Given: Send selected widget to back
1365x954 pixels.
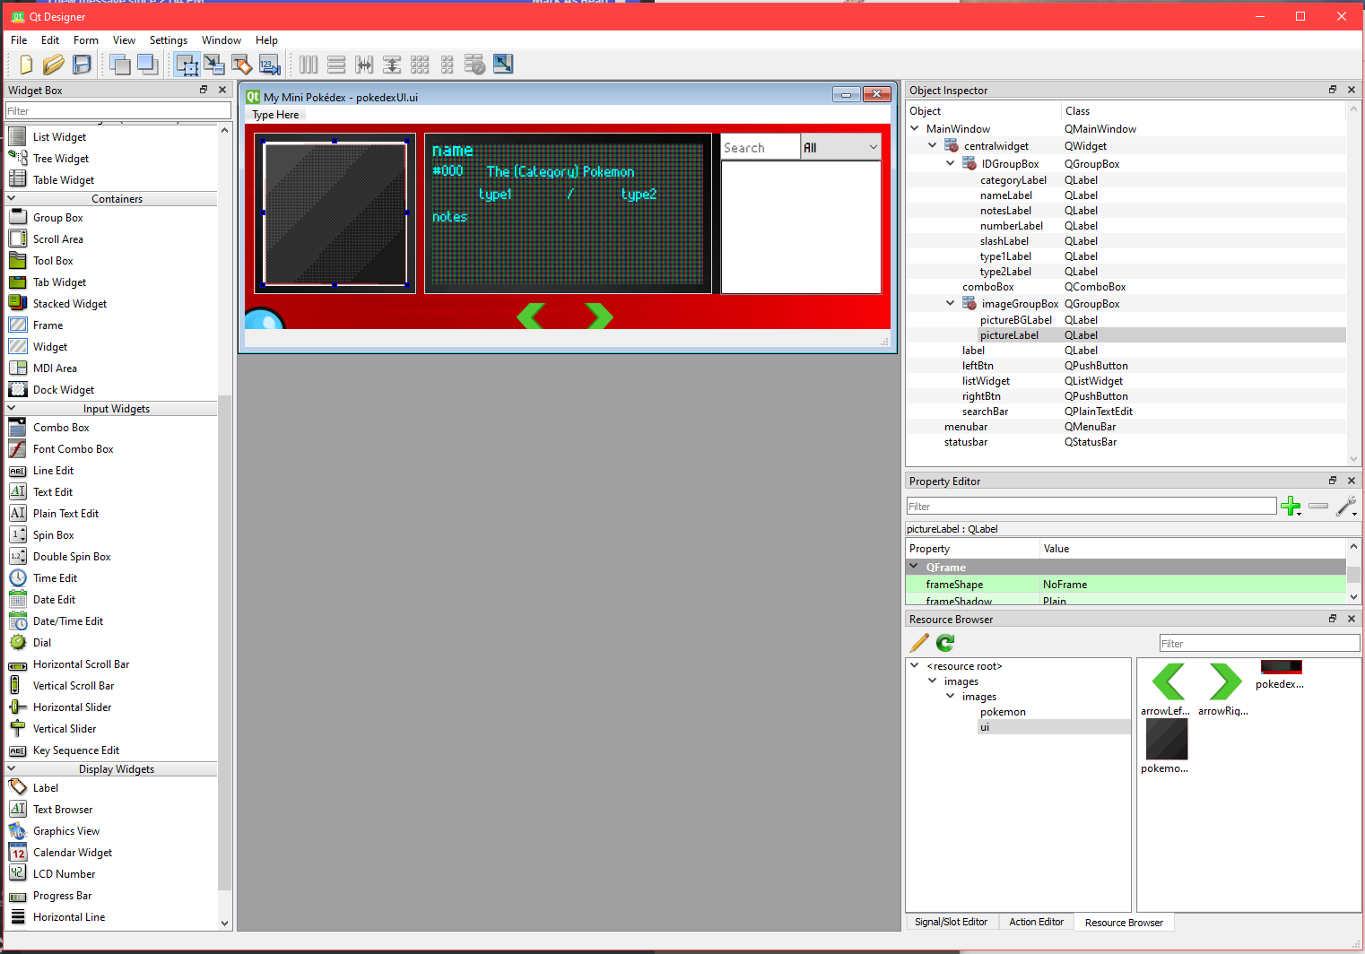Looking at the screenshot, I should (x=120, y=65).
